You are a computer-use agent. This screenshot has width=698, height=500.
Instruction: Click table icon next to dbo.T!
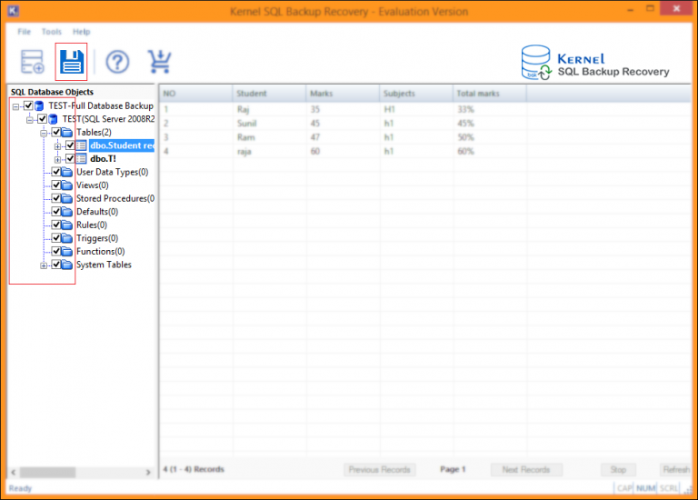click(81, 159)
